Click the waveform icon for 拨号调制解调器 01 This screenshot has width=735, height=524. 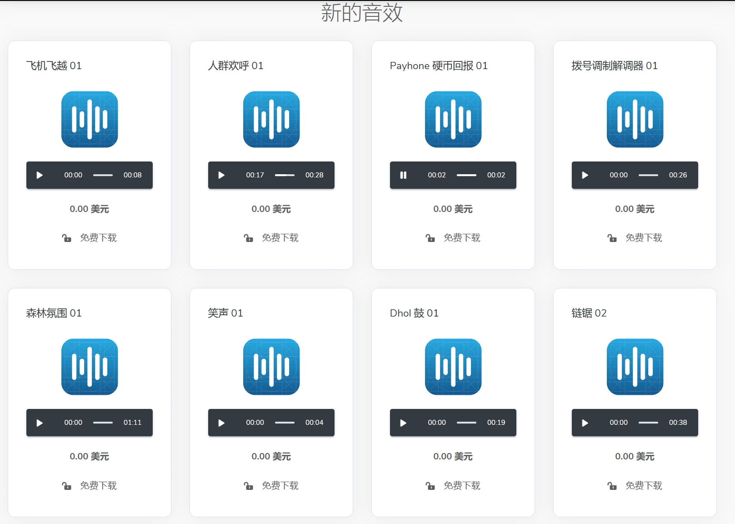(635, 119)
